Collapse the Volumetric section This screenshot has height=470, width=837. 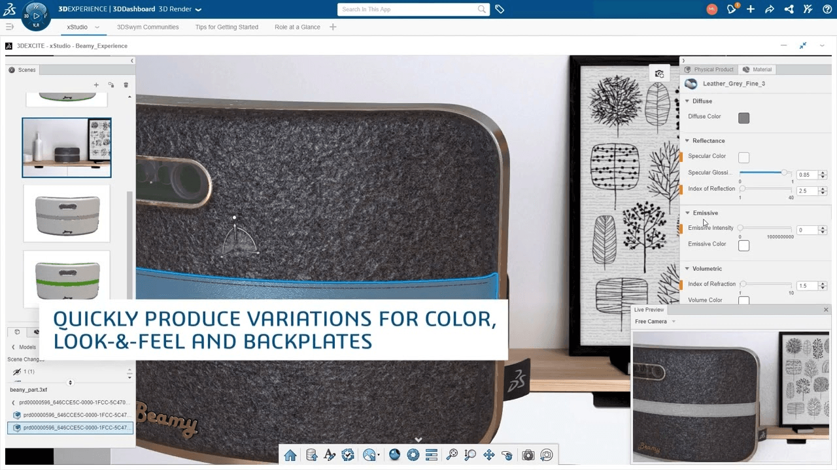(687, 268)
